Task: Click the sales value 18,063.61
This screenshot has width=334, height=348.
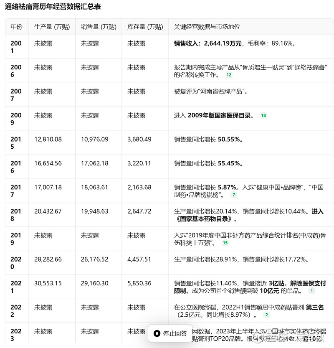Action: coord(94,187)
